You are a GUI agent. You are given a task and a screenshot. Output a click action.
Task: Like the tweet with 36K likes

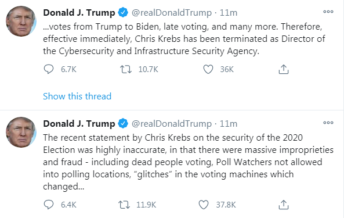pos(208,69)
